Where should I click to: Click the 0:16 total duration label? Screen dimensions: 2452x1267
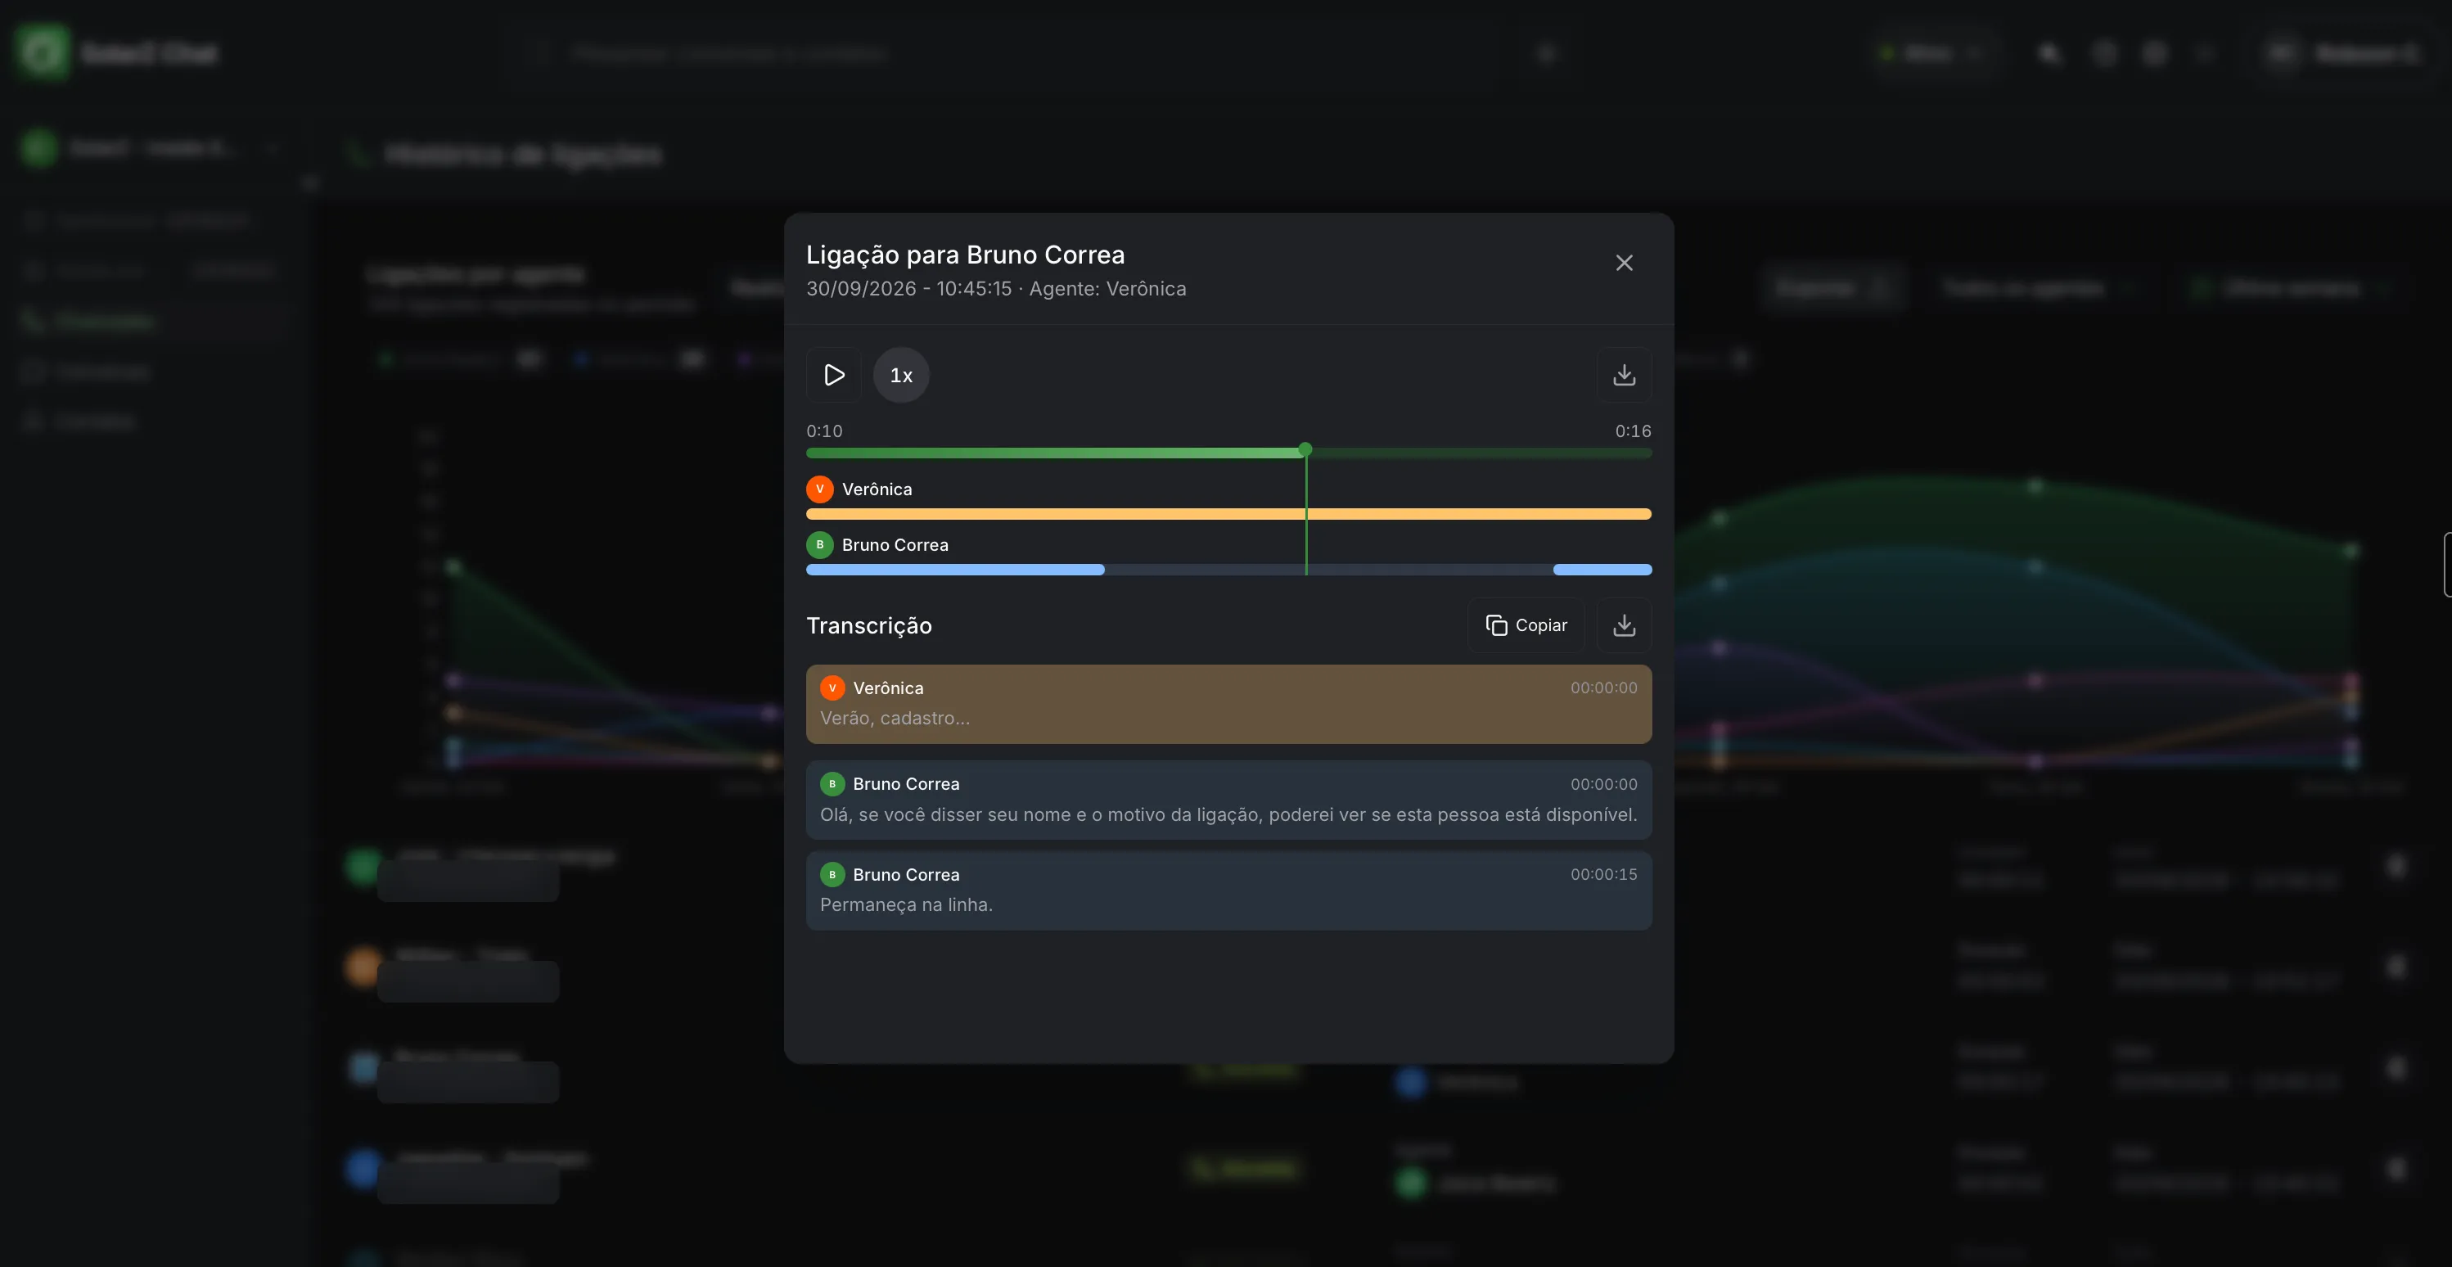click(1633, 431)
